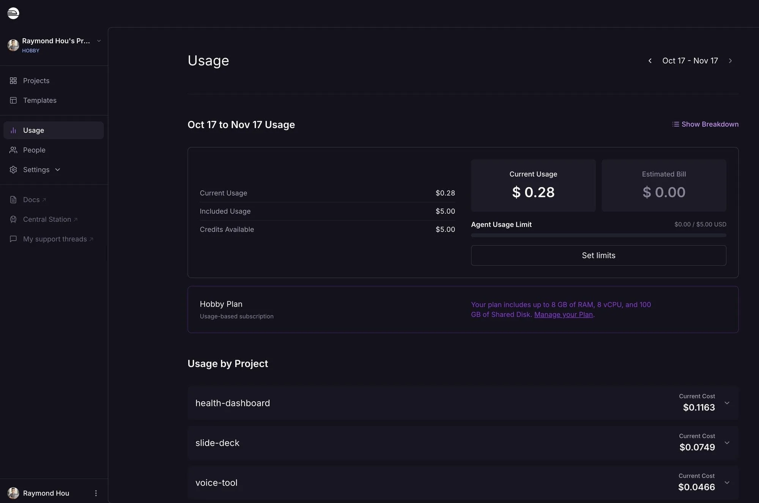The height and width of the screenshot is (503, 759).
Task: Click Show Breakdown link
Action: [x=705, y=124]
